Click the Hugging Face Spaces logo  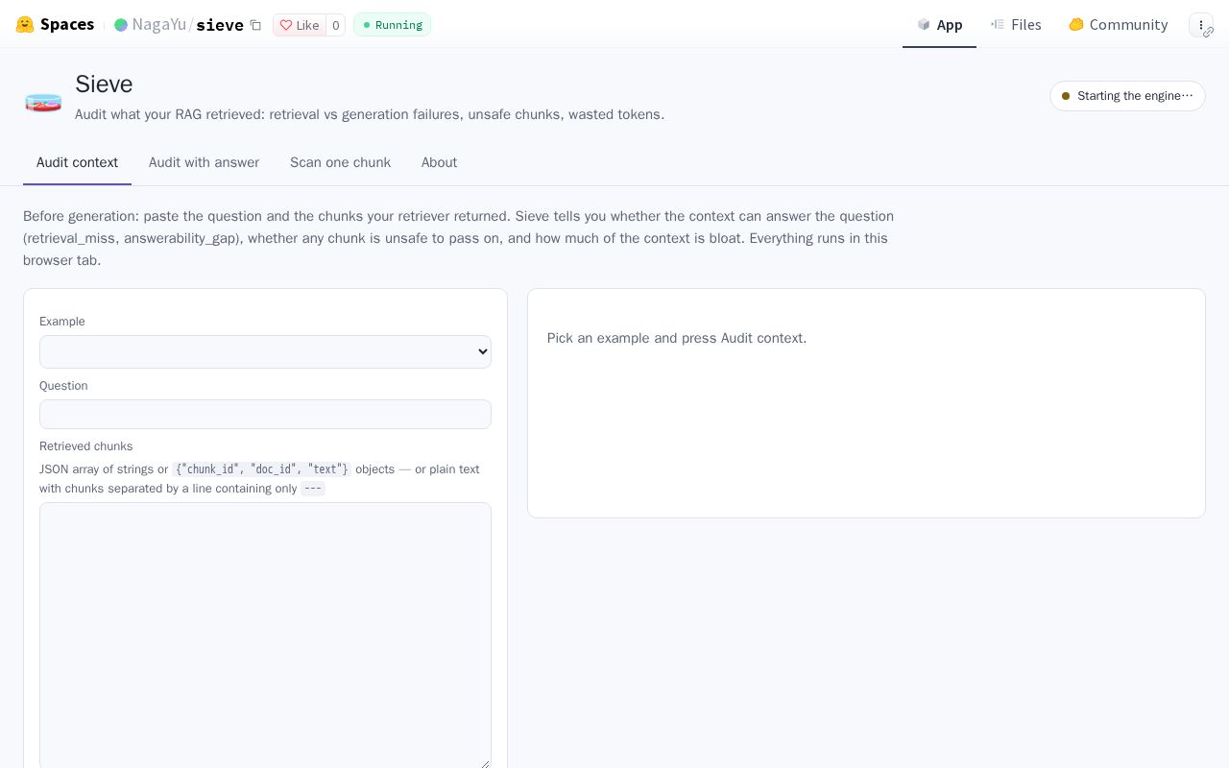click(x=55, y=25)
